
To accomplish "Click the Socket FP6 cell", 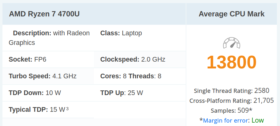I will (x=28, y=59).
